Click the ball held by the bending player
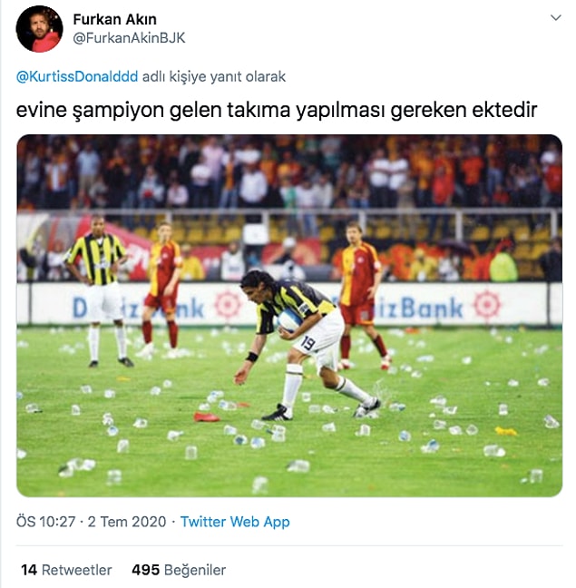The width and height of the screenshot is (576, 588). [x=290, y=320]
